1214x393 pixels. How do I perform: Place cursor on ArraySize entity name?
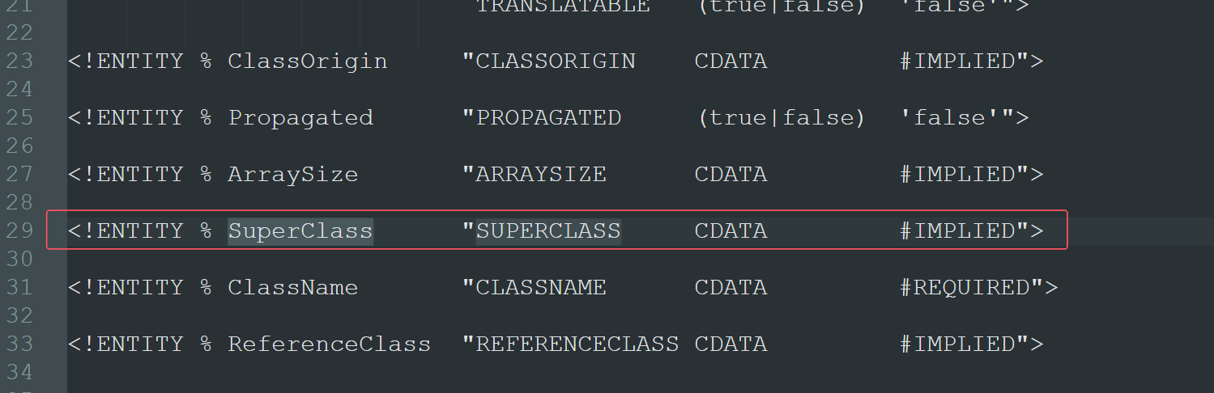click(x=292, y=175)
